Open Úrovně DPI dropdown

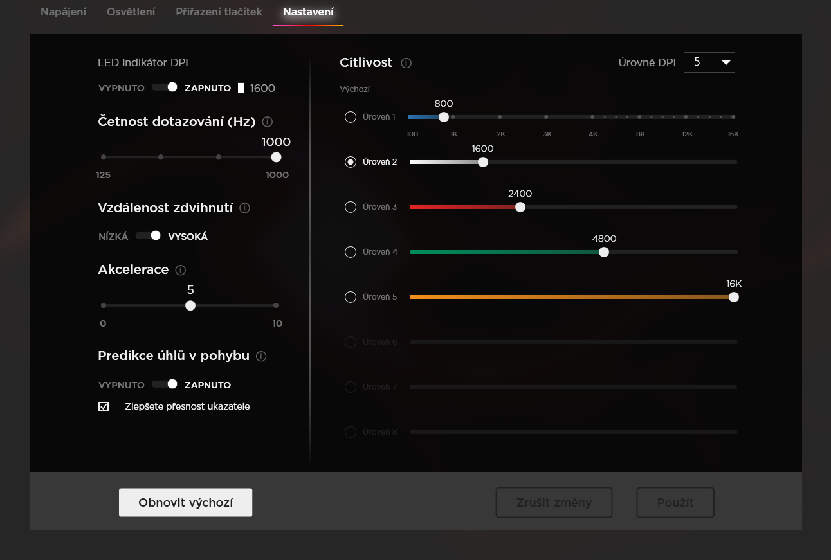pos(709,62)
